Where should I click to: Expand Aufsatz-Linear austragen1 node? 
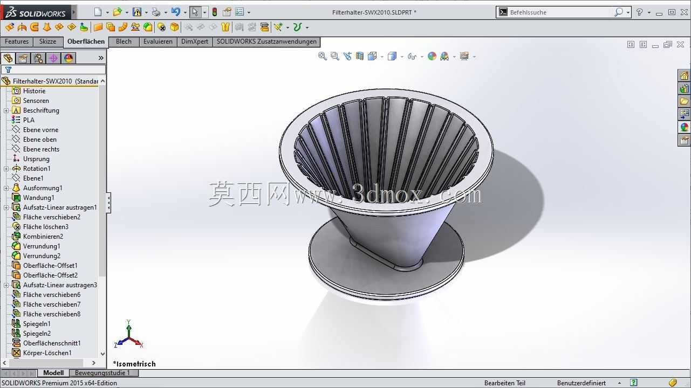point(6,207)
